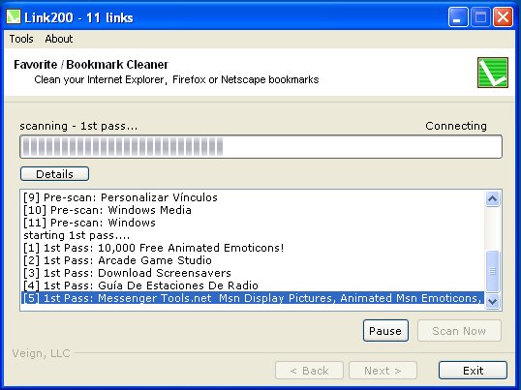Click the log list scroll down arrow
Viewport: 521px width, 390px height.
tap(492, 302)
